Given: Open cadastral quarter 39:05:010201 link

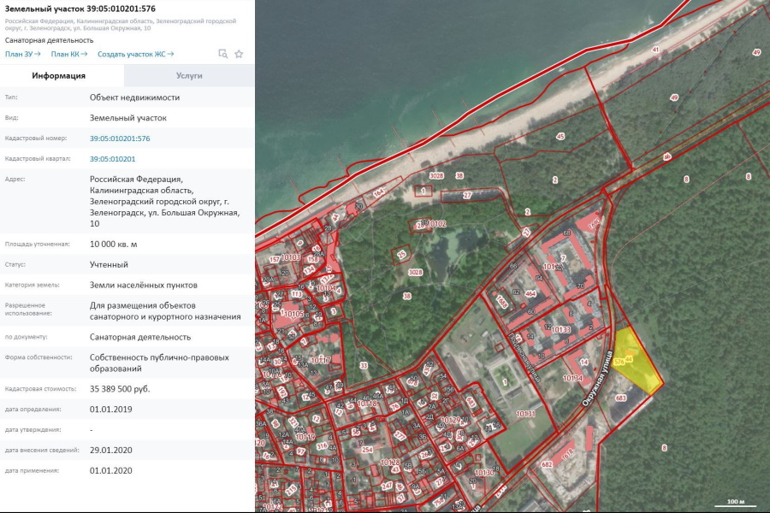Looking at the screenshot, I should [112, 159].
